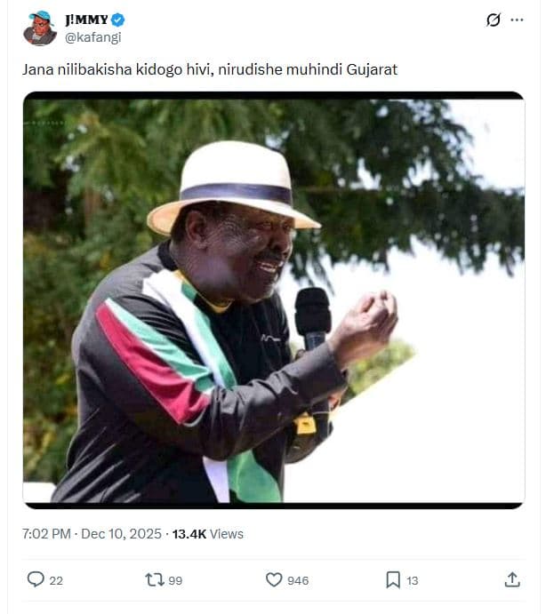The width and height of the screenshot is (554, 614).
Task: Click the blue verified badge
Action: [117, 20]
